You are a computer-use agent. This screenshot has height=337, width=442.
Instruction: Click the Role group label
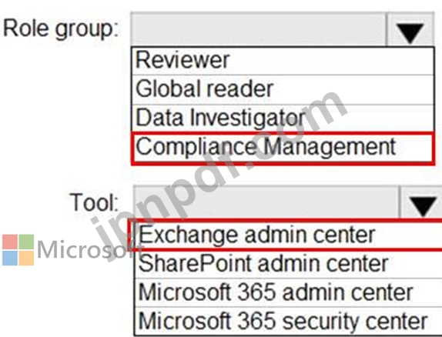pyautogui.click(x=61, y=29)
